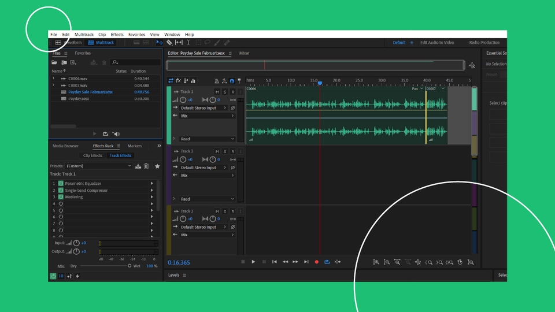Click the Import File icon in Files panel
This screenshot has width=555, height=312.
(x=64, y=62)
